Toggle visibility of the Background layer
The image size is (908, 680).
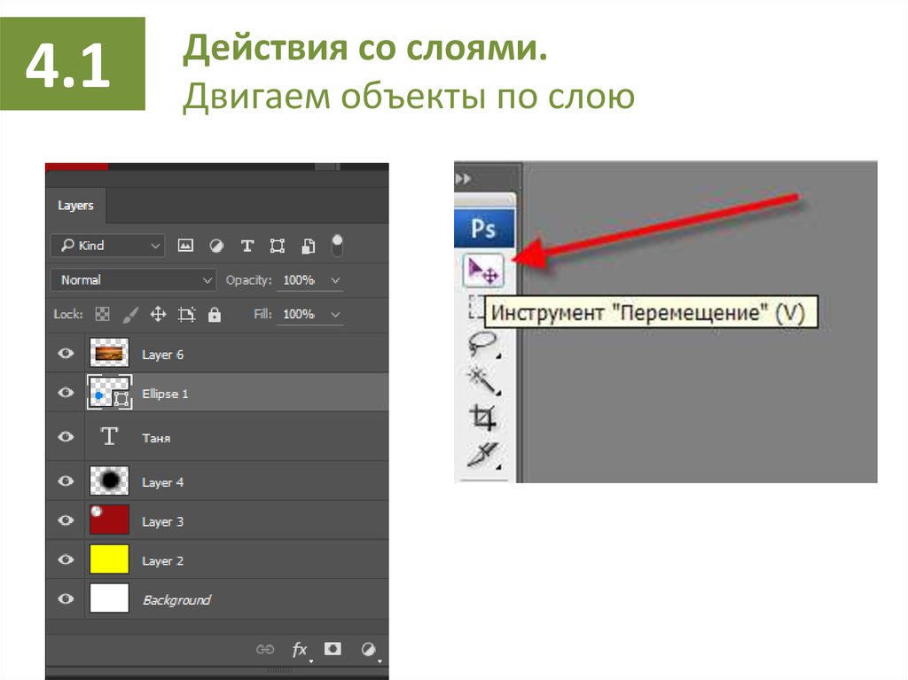point(66,599)
